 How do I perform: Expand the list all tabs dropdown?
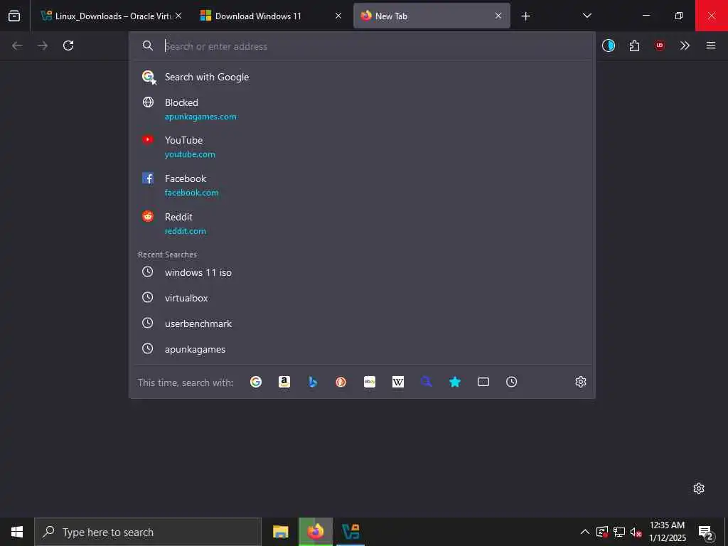tap(587, 16)
